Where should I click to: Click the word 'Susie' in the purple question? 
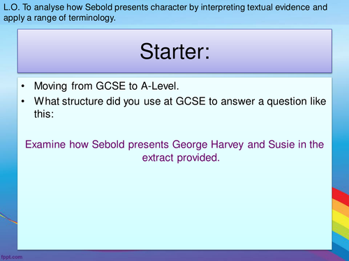click(x=281, y=145)
